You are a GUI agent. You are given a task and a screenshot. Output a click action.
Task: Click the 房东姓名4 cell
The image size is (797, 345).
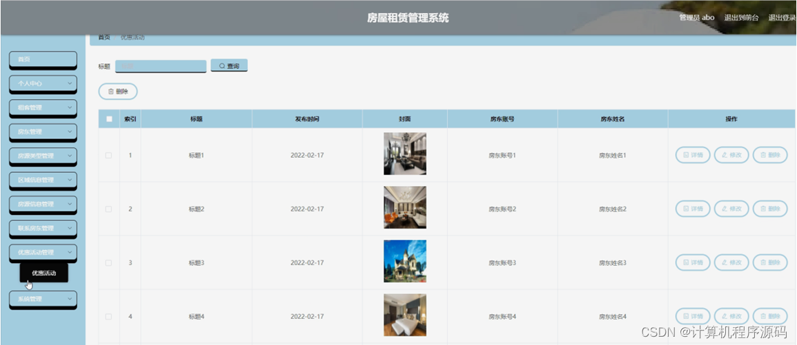pos(613,317)
